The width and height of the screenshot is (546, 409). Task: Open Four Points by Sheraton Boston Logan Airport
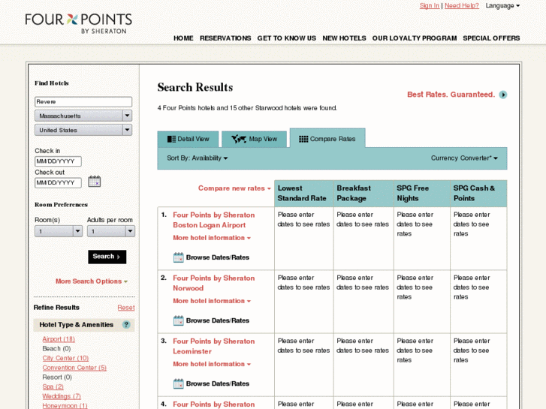click(214, 220)
